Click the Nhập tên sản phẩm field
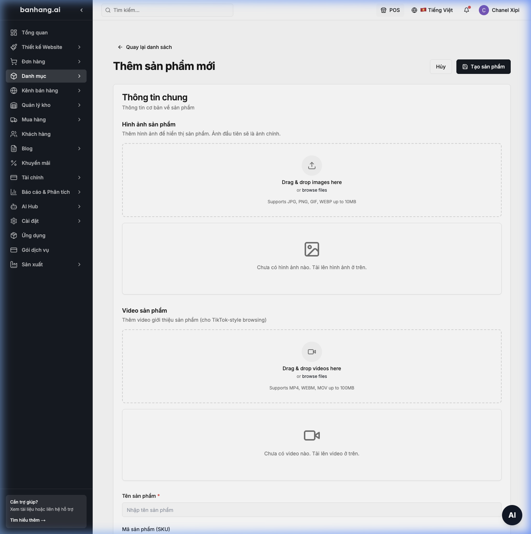 (x=312, y=510)
